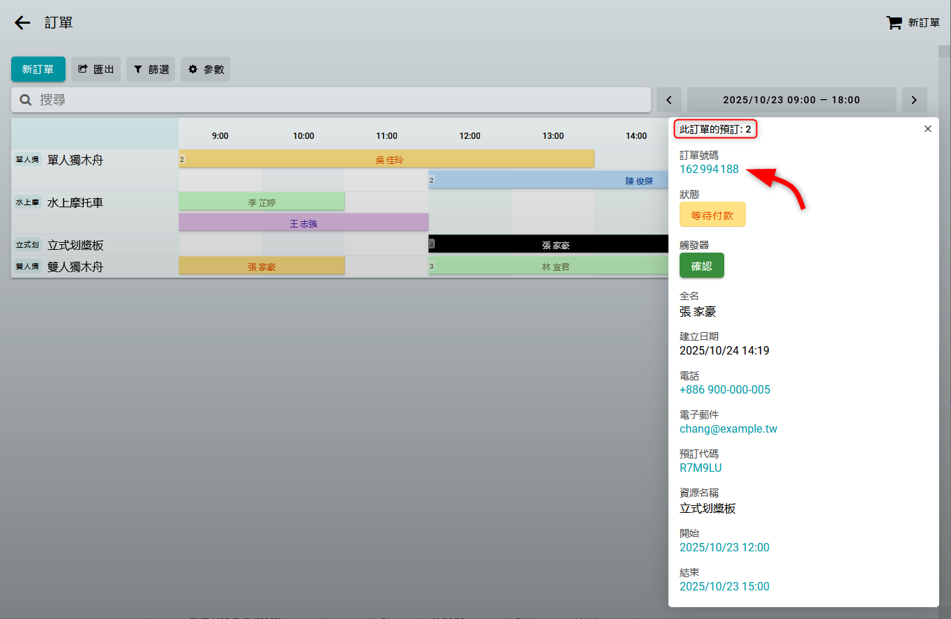
Task: Go to the next date range
Action: (914, 100)
